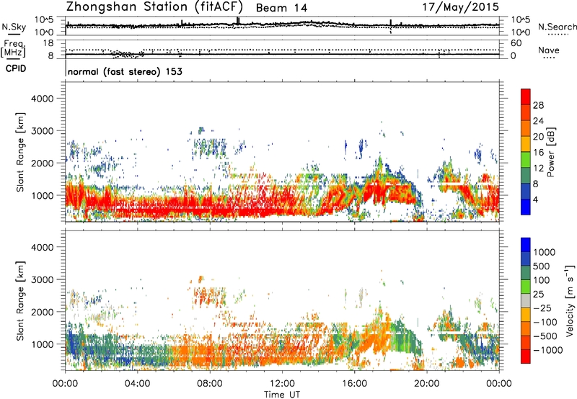Click the transmit frequency trace panel
This screenshot has width=577, height=399.
(282, 49)
